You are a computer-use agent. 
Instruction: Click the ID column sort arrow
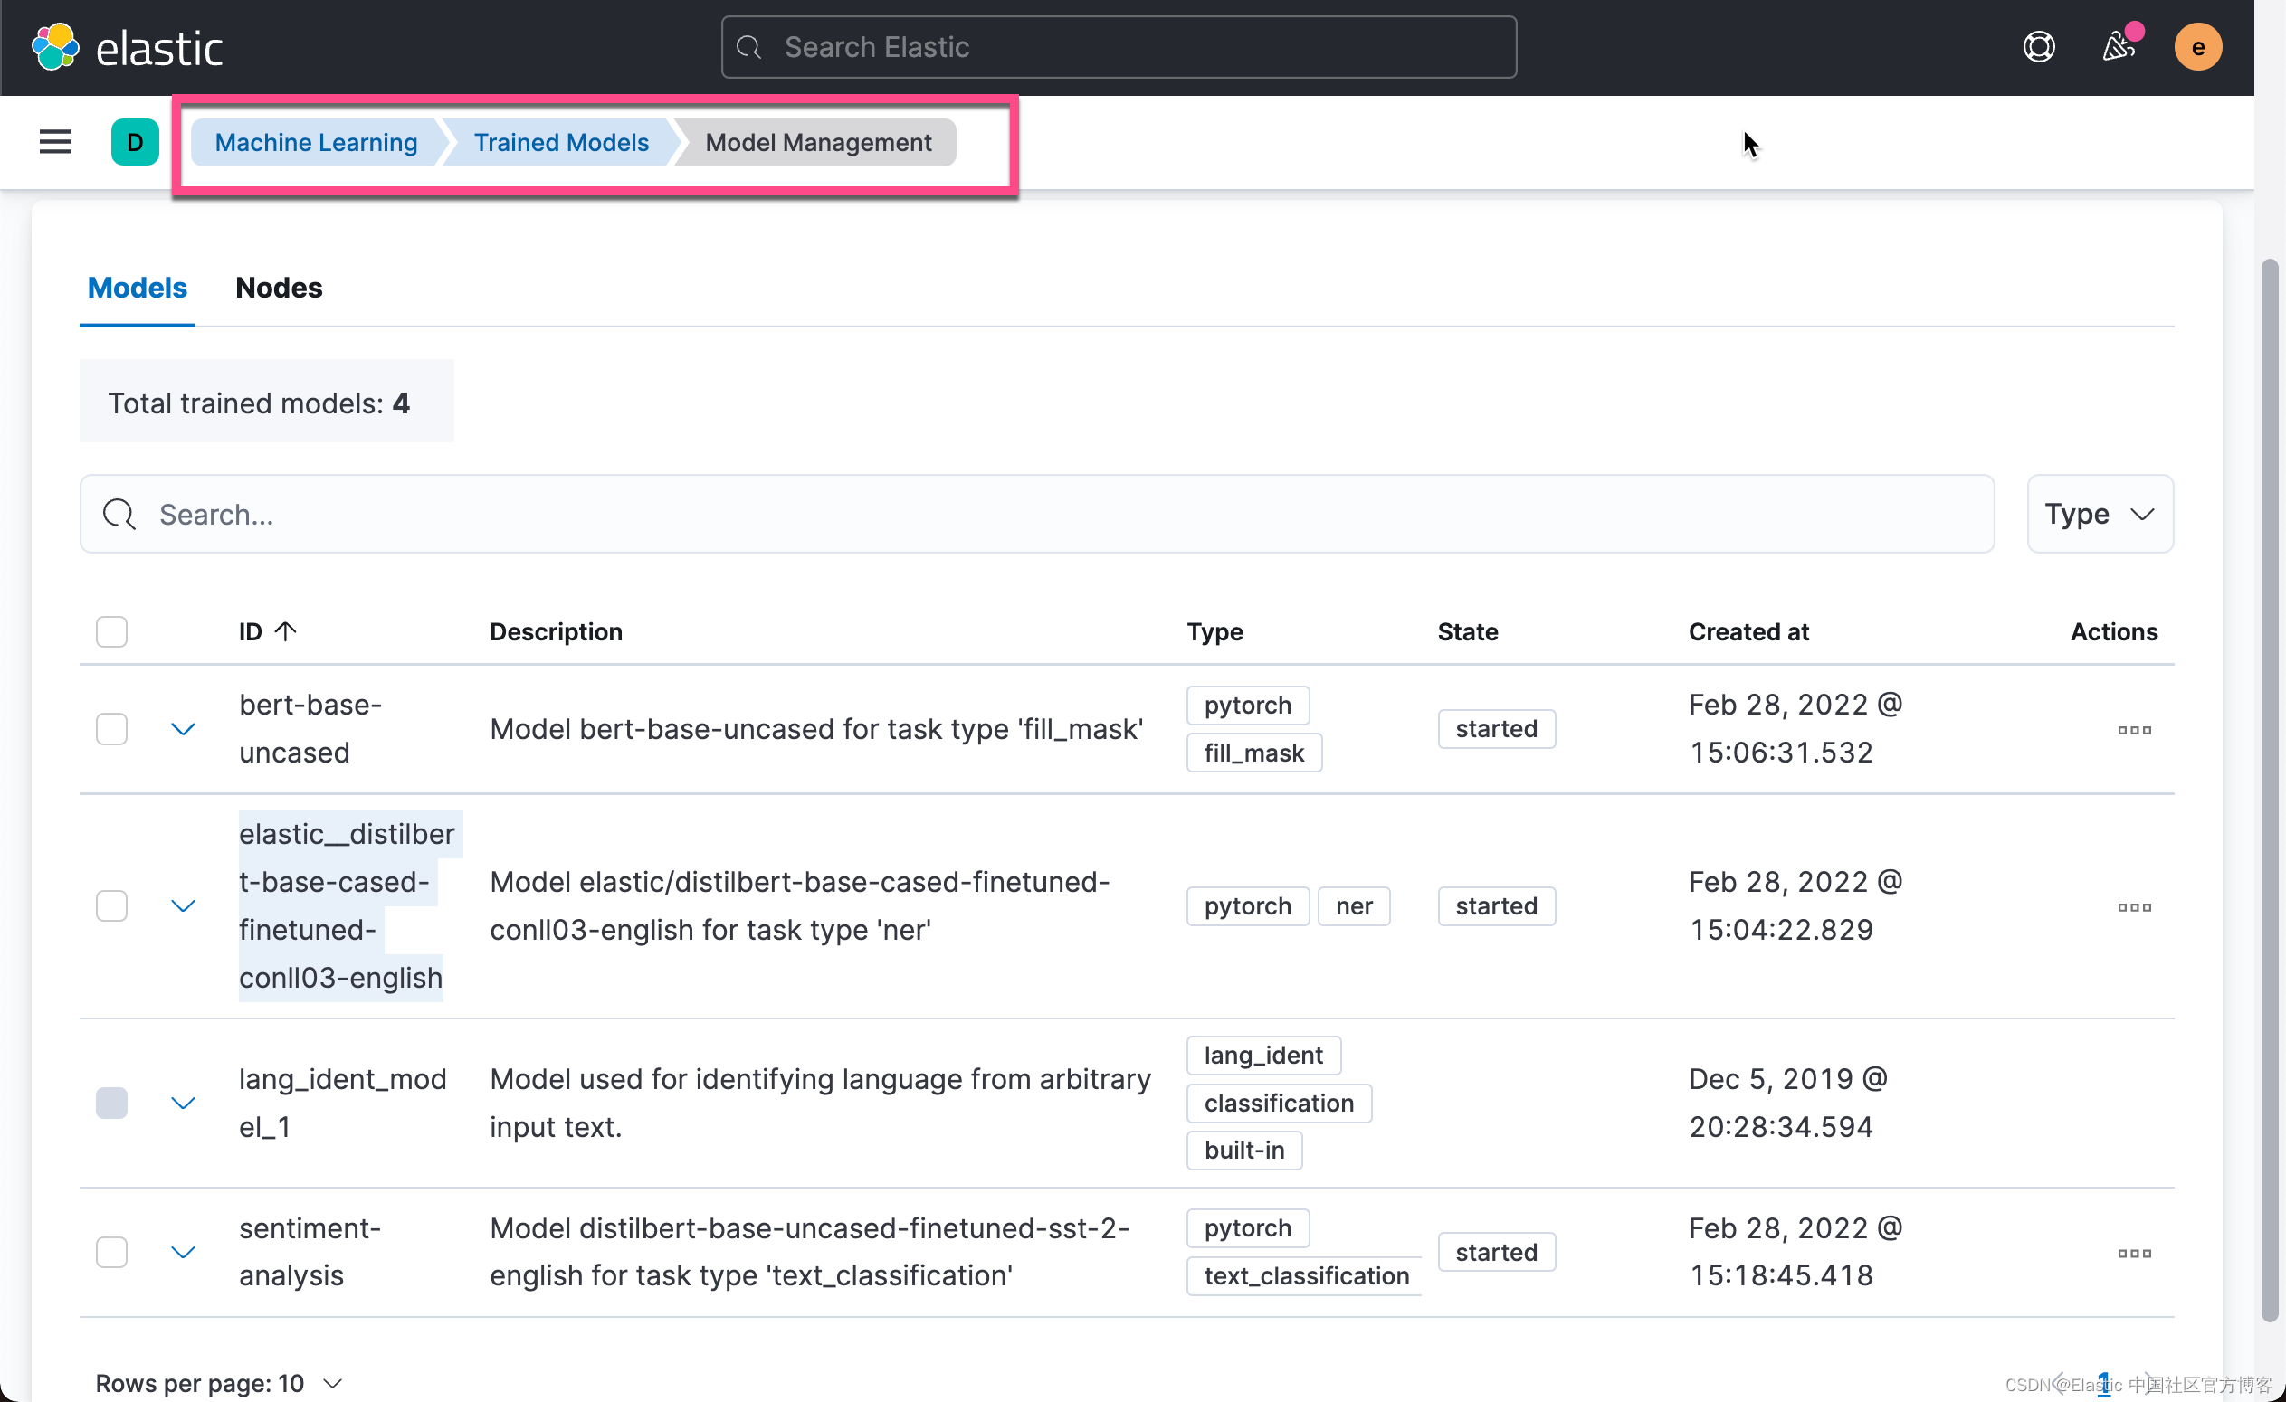click(288, 630)
